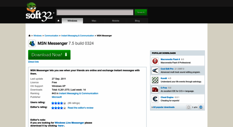Switch to the Mac tab
The height and width of the screenshot is (127, 233).
click(x=94, y=21)
